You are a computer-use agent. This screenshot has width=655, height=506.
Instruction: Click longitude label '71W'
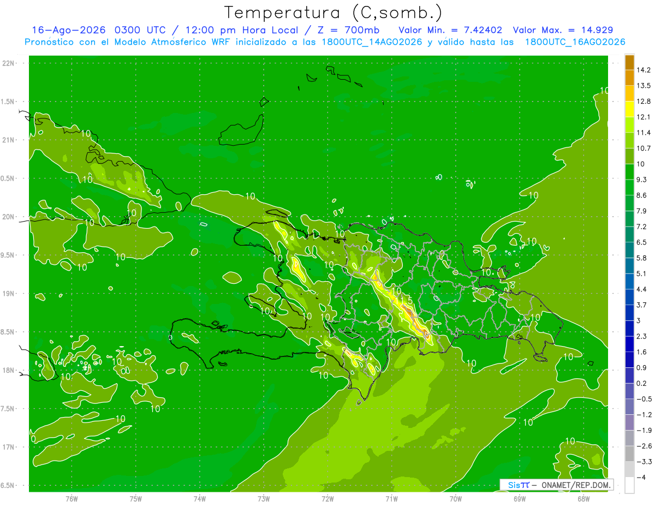(x=391, y=498)
